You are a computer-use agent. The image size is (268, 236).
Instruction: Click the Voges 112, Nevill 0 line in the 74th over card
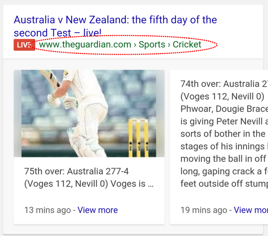point(222,97)
